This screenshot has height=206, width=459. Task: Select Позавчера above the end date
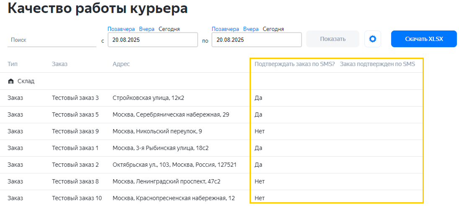(225, 29)
